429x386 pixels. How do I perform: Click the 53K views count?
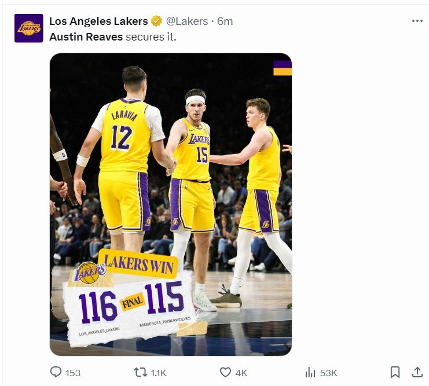[329, 373]
